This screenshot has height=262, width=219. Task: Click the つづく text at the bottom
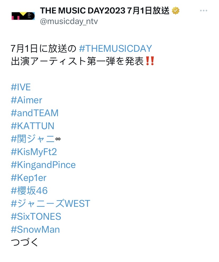tap(24, 242)
